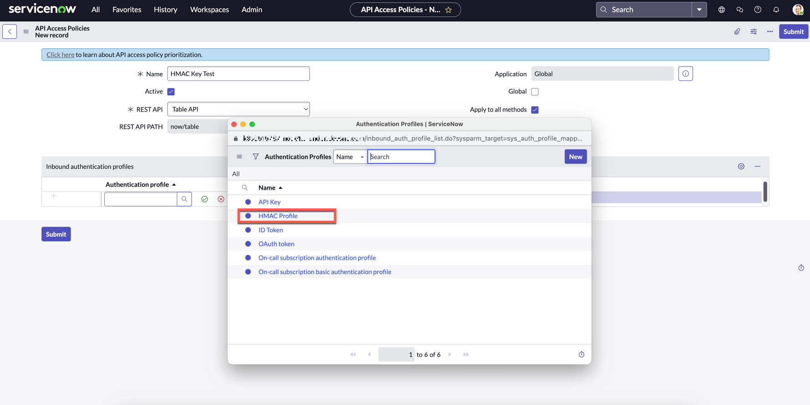The width and height of the screenshot is (810, 405).
Task: Open the help question mark icon
Action: point(758,10)
